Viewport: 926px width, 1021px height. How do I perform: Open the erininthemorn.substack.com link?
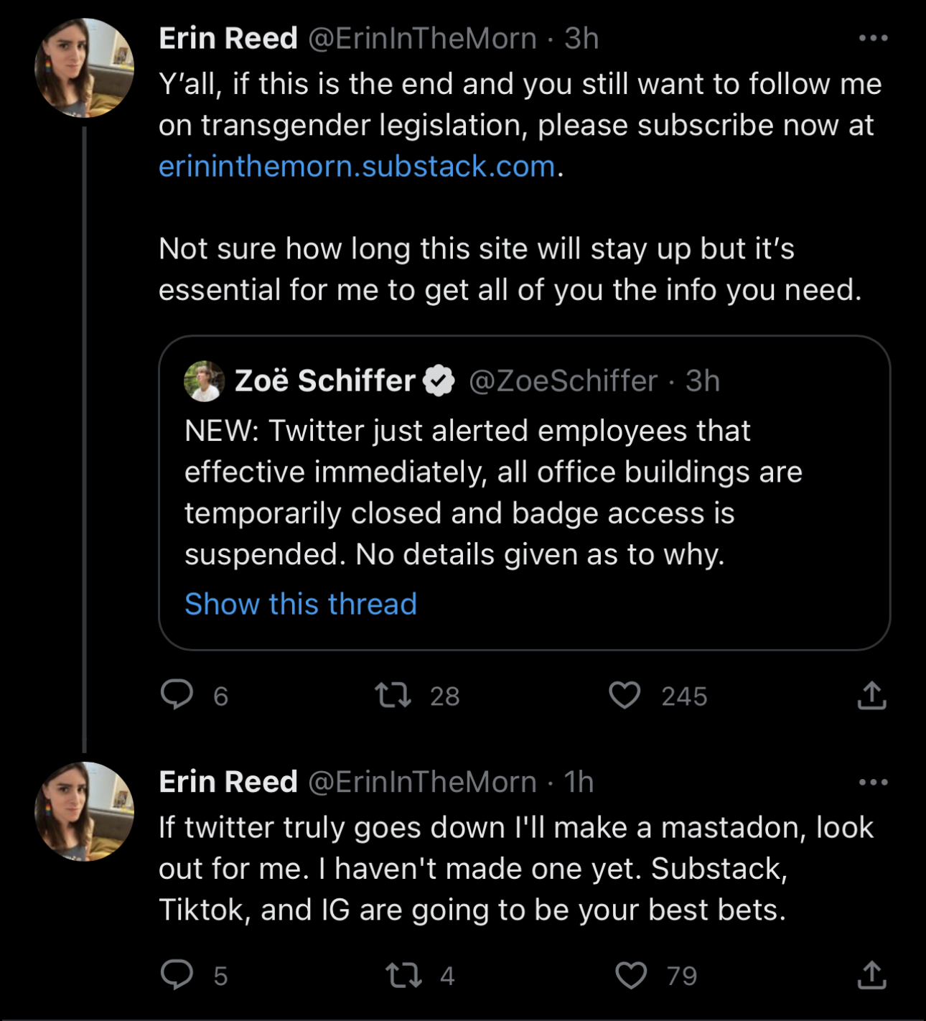pyautogui.click(x=357, y=167)
